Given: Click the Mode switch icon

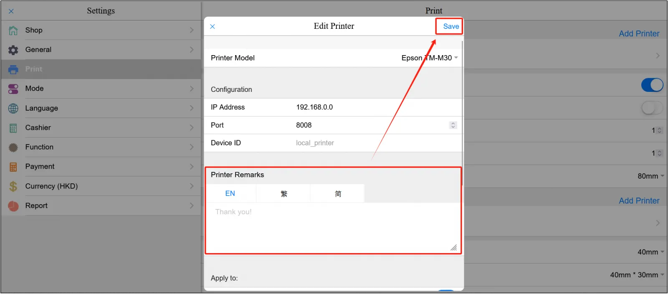Looking at the screenshot, I should click(x=13, y=89).
